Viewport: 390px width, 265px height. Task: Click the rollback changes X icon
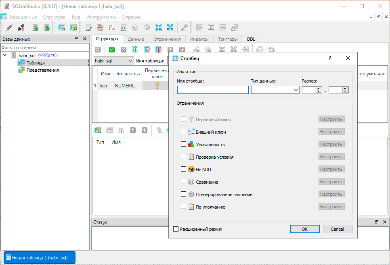pos(124,50)
